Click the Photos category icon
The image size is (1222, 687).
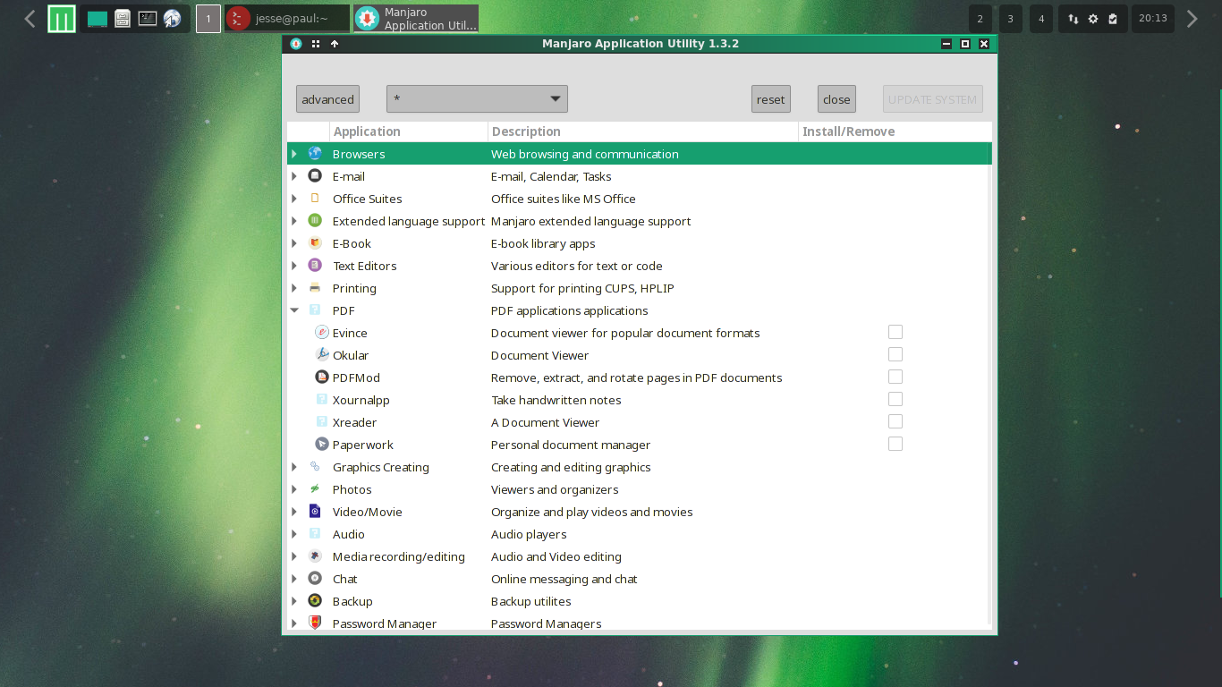[x=315, y=489]
